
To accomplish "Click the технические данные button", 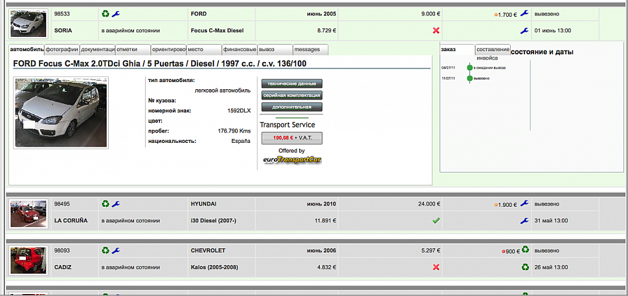I will pyautogui.click(x=292, y=83).
